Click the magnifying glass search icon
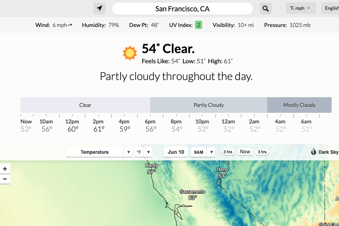The width and height of the screenshot is (339, 226). 266,9
